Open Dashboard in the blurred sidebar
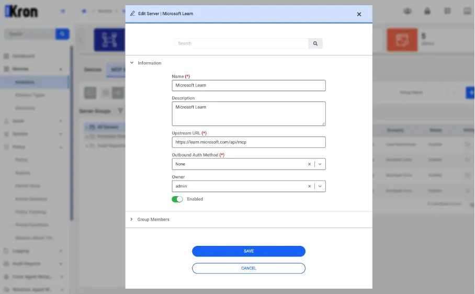Screen dimensions: 475x294 [x=24, y=56]
